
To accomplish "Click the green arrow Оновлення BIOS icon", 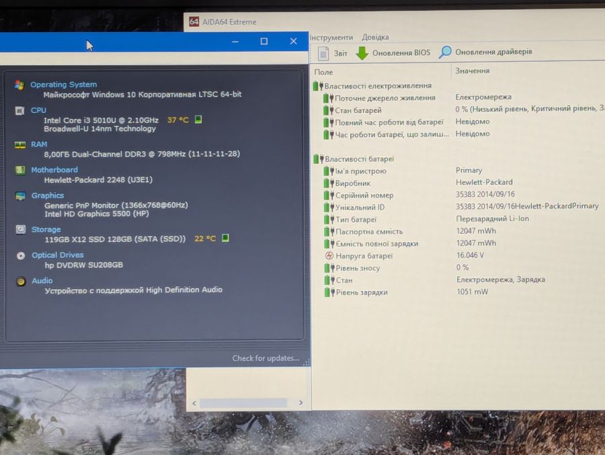I will tap(362, 53).
